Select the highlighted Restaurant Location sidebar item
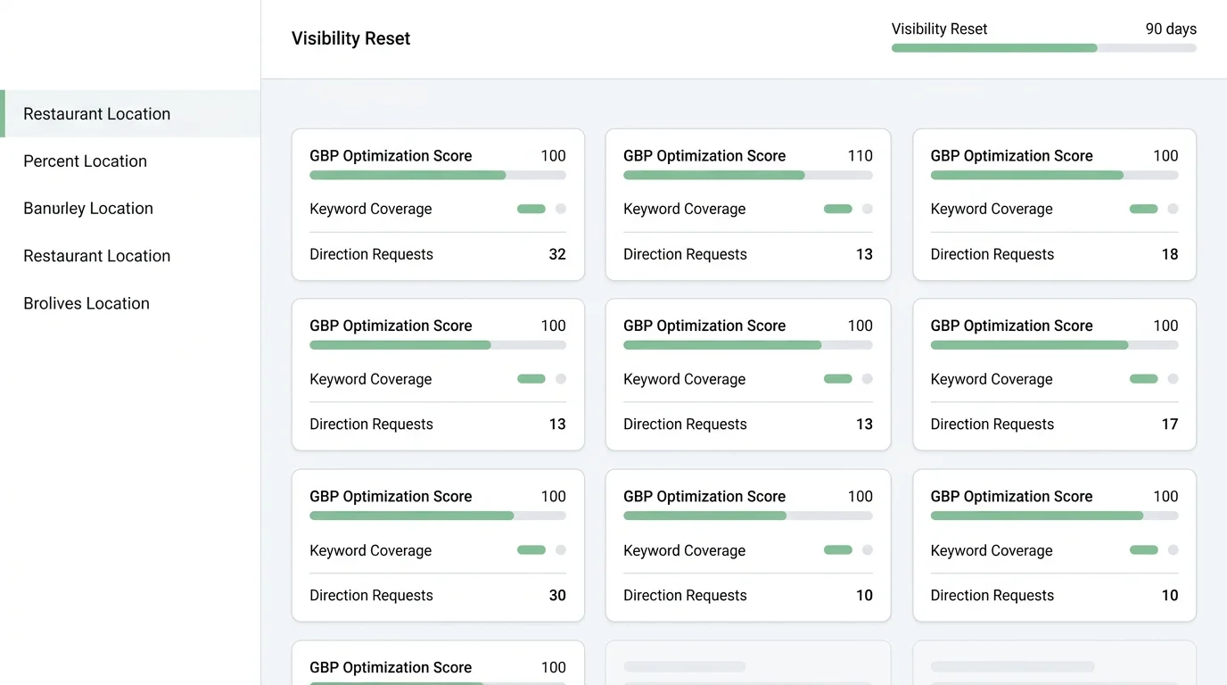 [130, 113]
